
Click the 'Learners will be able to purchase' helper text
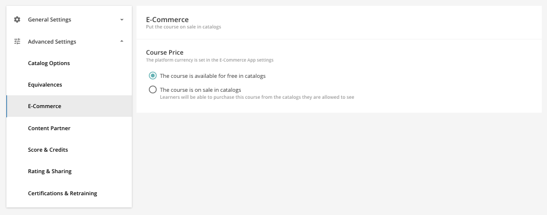257,97
